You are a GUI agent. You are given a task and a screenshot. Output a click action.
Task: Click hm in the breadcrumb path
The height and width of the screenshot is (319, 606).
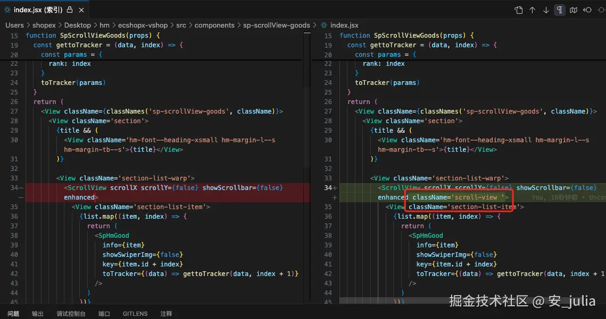[x=104, y=25]
